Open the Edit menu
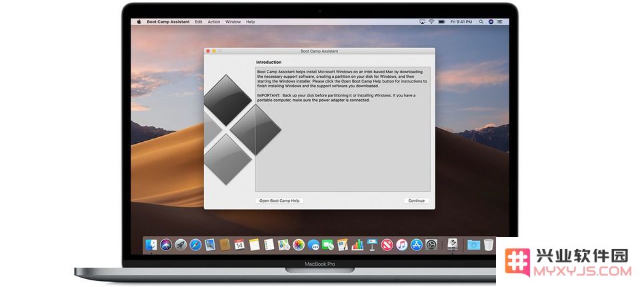Viewport: 640px width, 287px height. pos(199,21)
